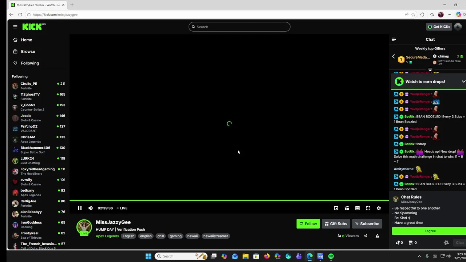Image resolution: width=466 pixels, height=262 pixels.
Task: Open a new browser tab
Action: 72,5
